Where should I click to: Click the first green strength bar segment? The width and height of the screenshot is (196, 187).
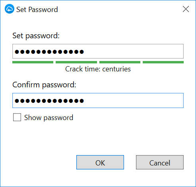(x=33, y=62)
